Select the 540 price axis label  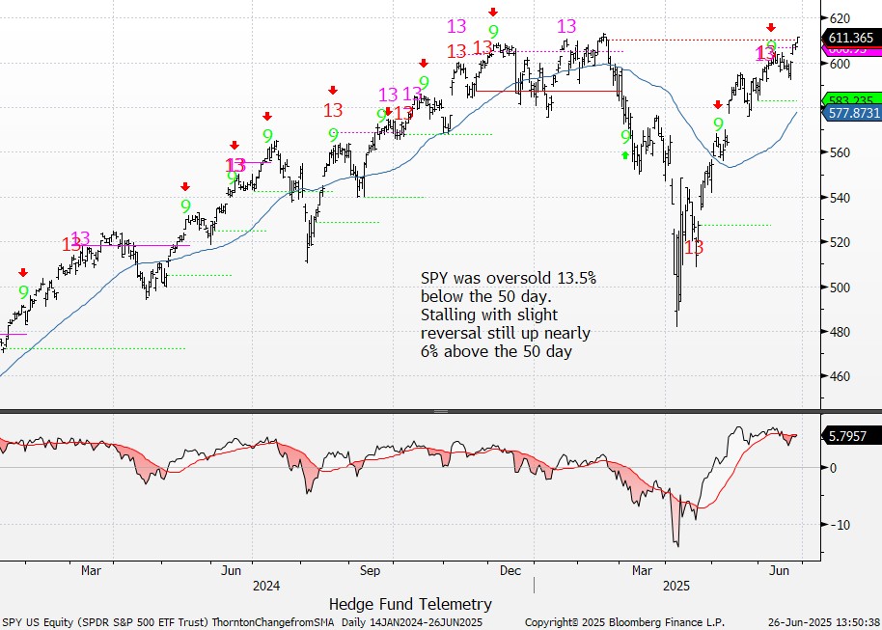[840, 198]
